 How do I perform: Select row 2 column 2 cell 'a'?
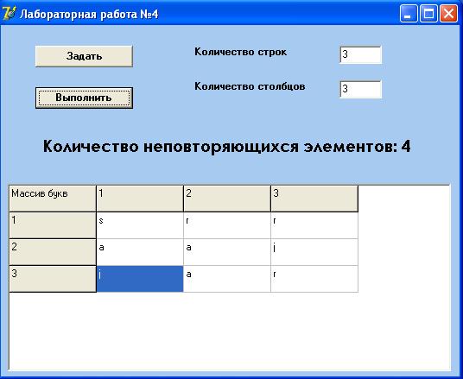pos(227,252)
